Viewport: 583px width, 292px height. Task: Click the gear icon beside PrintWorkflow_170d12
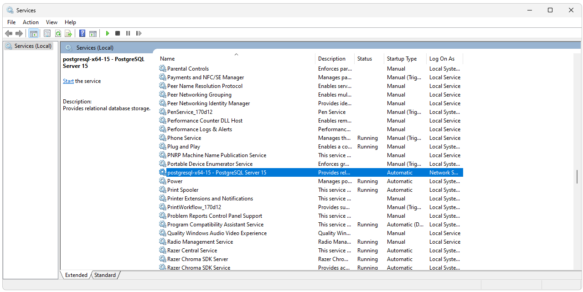click(163, 207)
